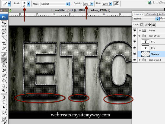The height and width of the screenshot is (124, 165).
Task: Hide the upper ETC text layer
Action: click(135, 42)
